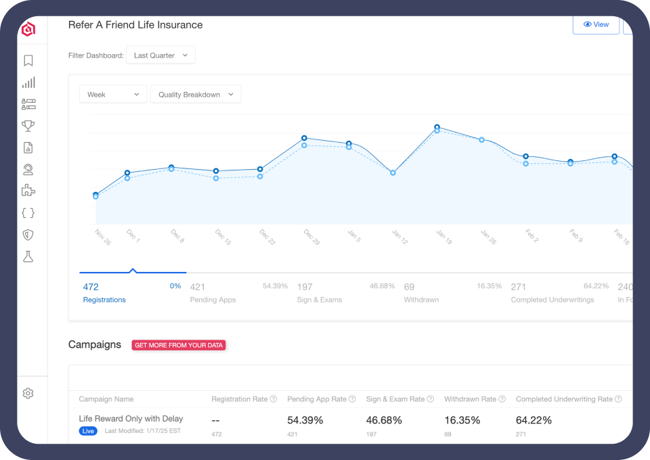Click the Campaigns section heading

[x=95, y=344]
